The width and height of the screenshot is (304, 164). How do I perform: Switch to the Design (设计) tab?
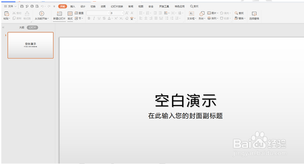83,6
